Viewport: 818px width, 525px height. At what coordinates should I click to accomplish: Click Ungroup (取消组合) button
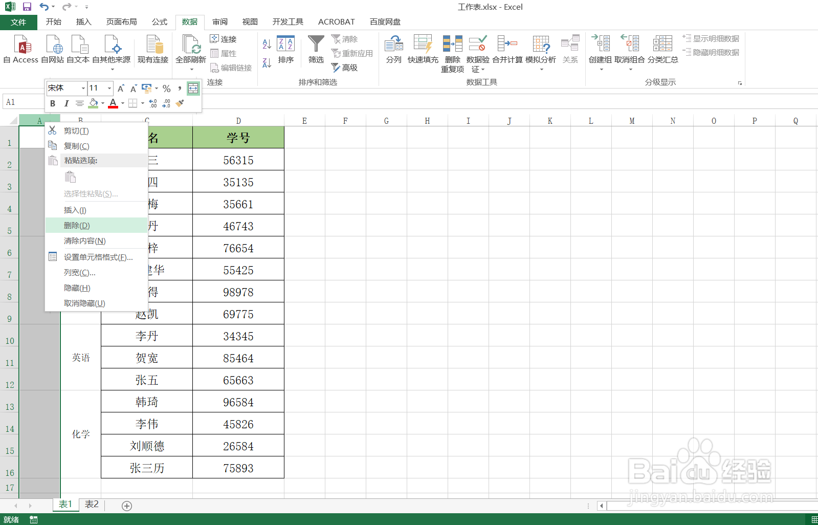[x=630, y=50]
